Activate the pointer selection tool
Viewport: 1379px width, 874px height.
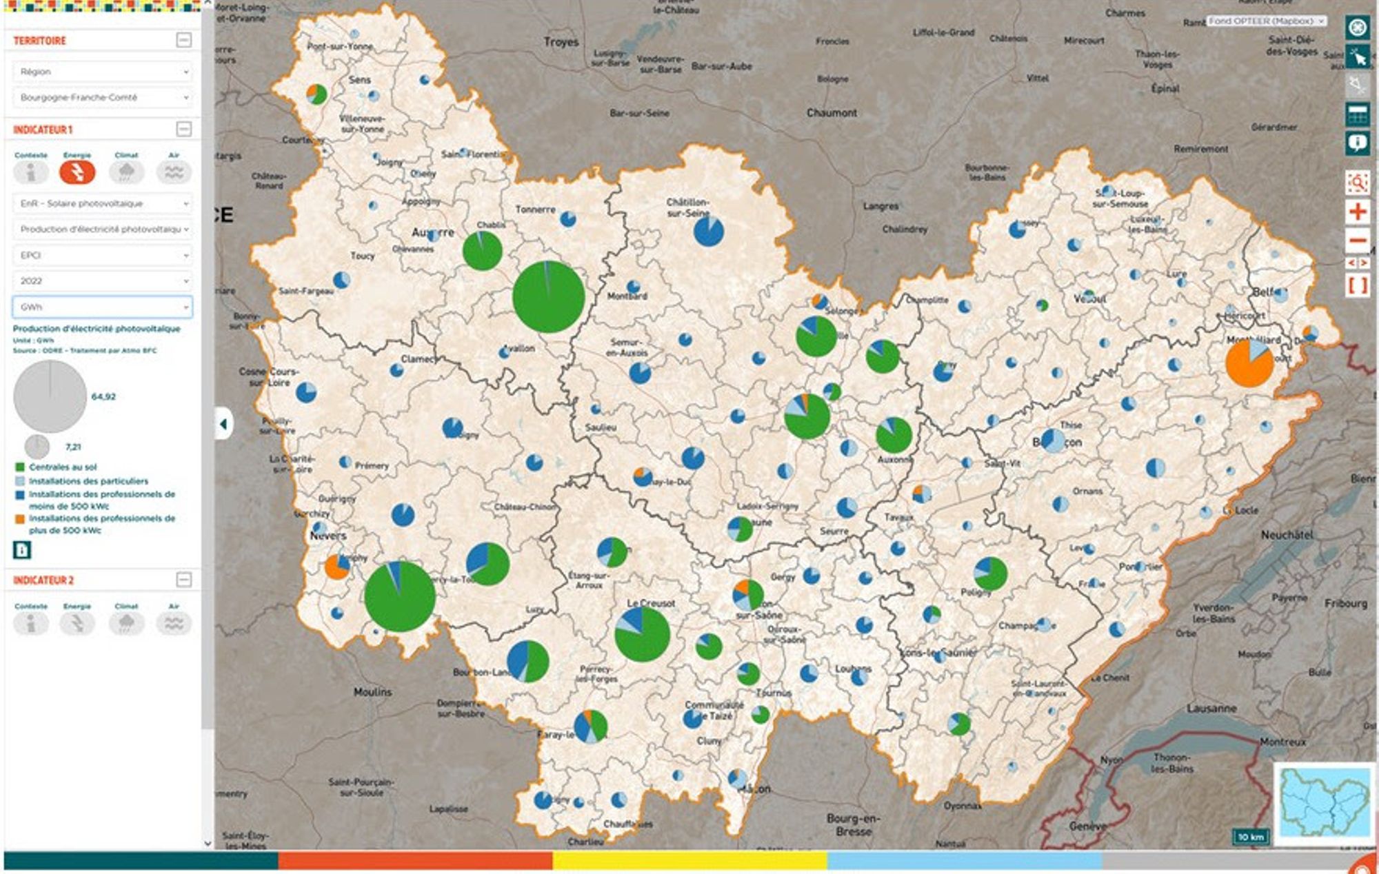tap(1357, 57)
